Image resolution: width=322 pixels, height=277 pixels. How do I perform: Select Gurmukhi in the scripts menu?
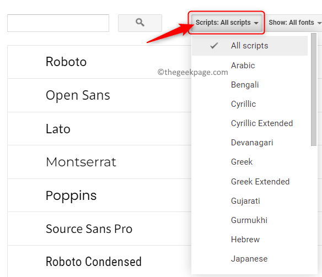coord(250,220)
